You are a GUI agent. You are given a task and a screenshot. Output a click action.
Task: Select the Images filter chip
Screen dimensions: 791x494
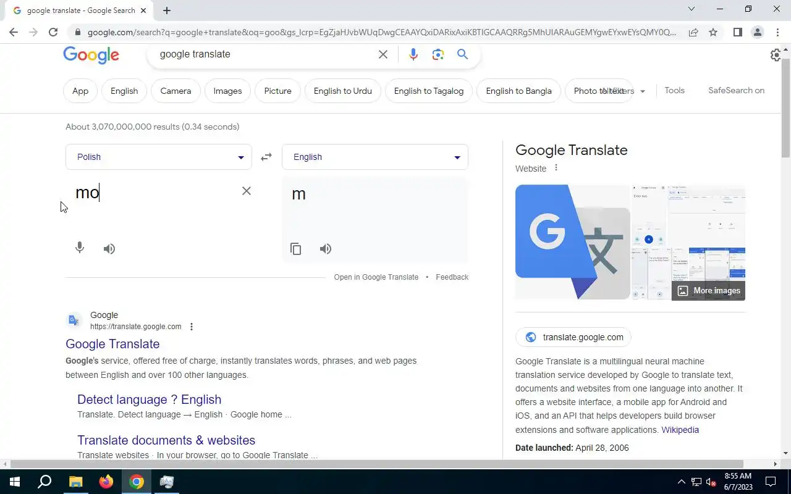[x=227, y=91]
